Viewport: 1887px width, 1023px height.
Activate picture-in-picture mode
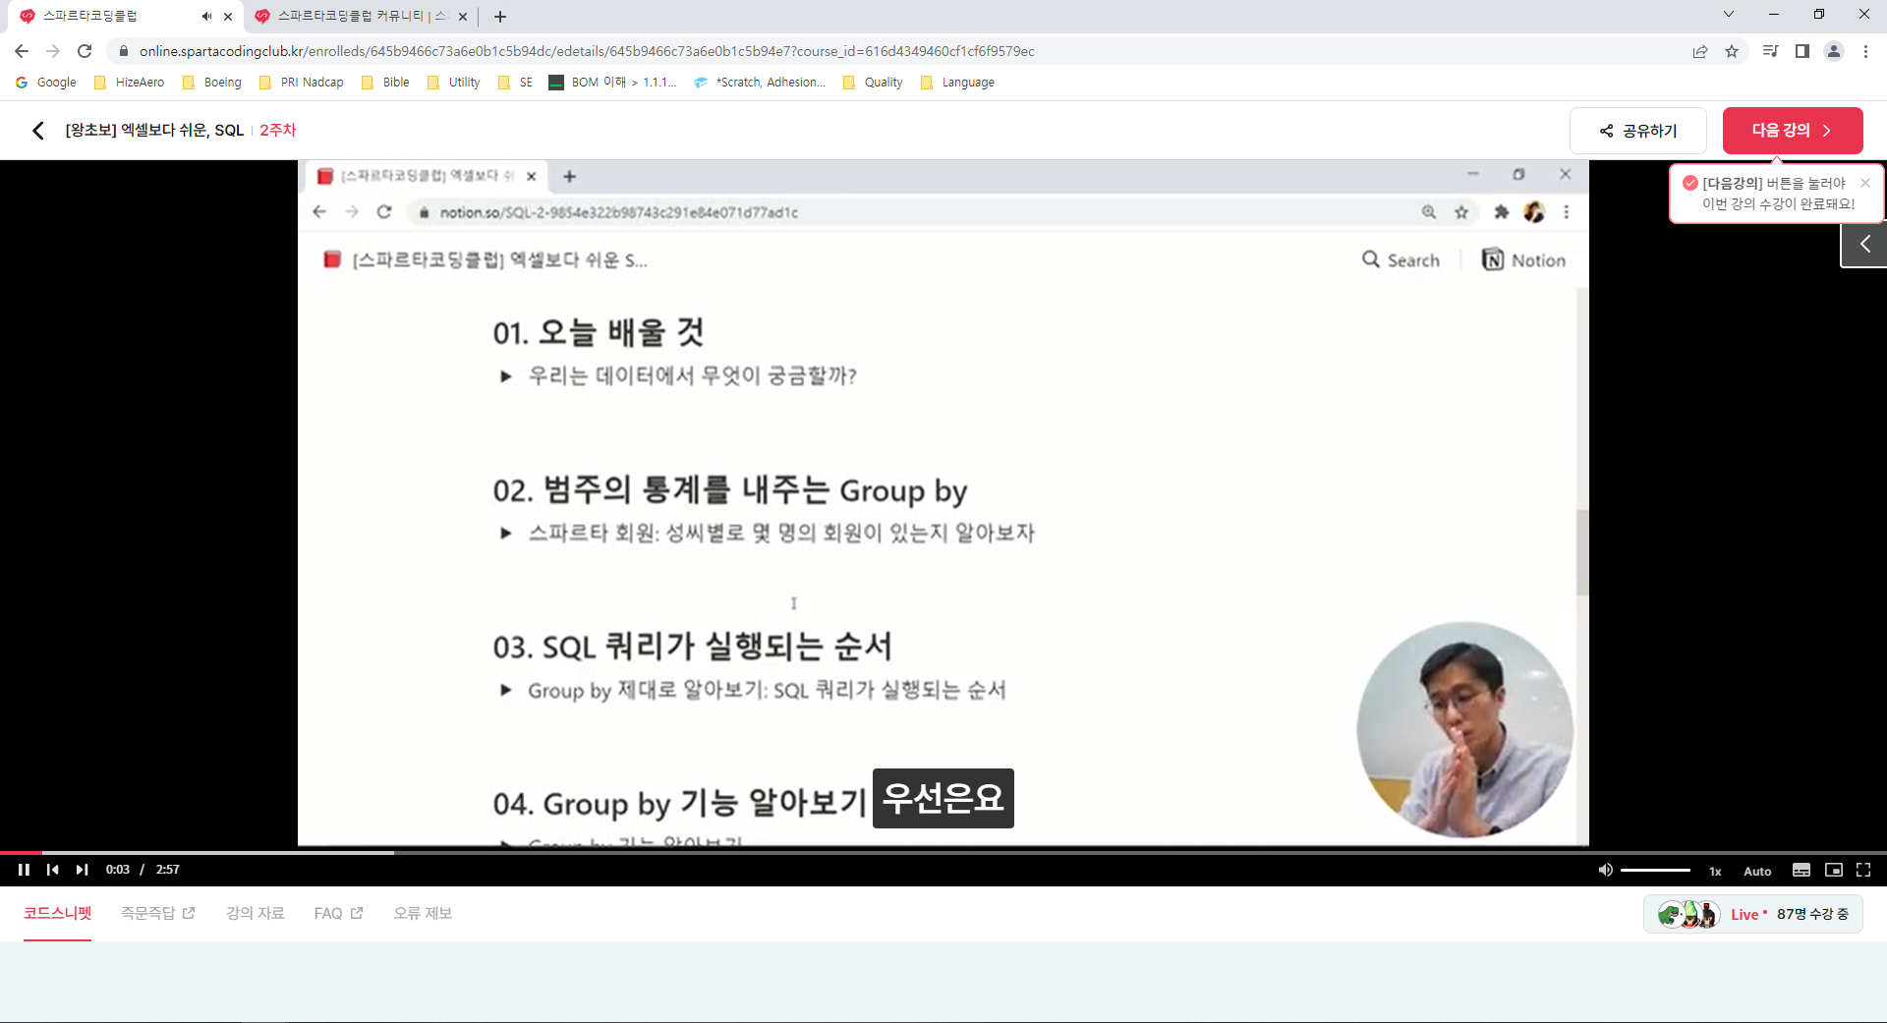tap(1834, 870)
